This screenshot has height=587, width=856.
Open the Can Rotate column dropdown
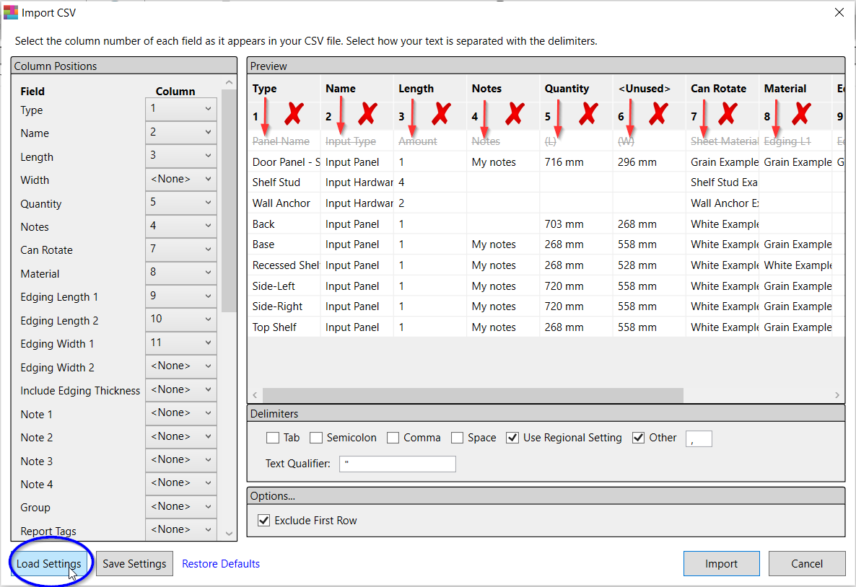180,250
